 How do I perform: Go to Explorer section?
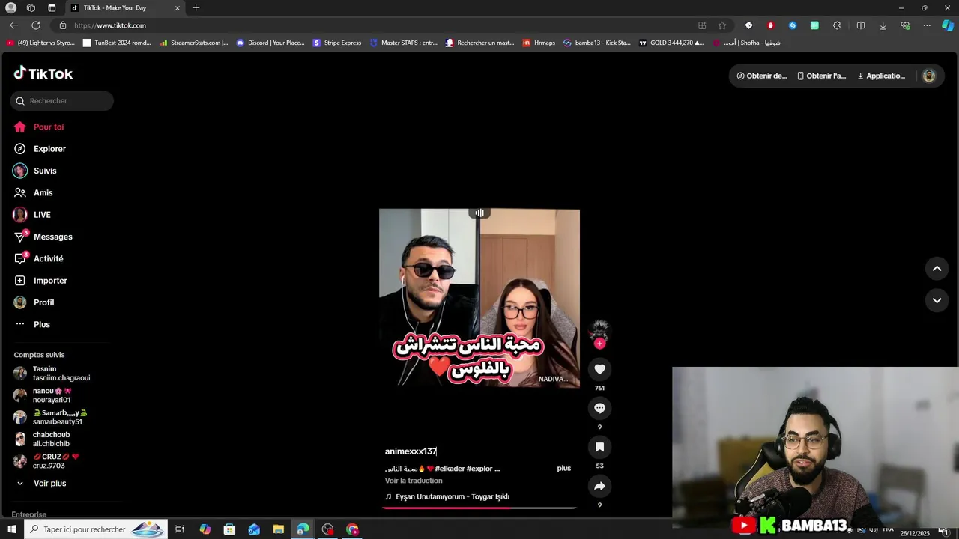[40, 149]
